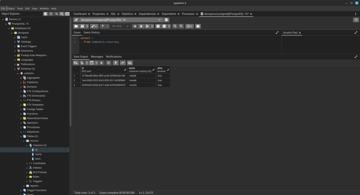The height and width of the screenshot is (195, 360).
Task: Open the Notifications tab
Action: pos(114,57)
